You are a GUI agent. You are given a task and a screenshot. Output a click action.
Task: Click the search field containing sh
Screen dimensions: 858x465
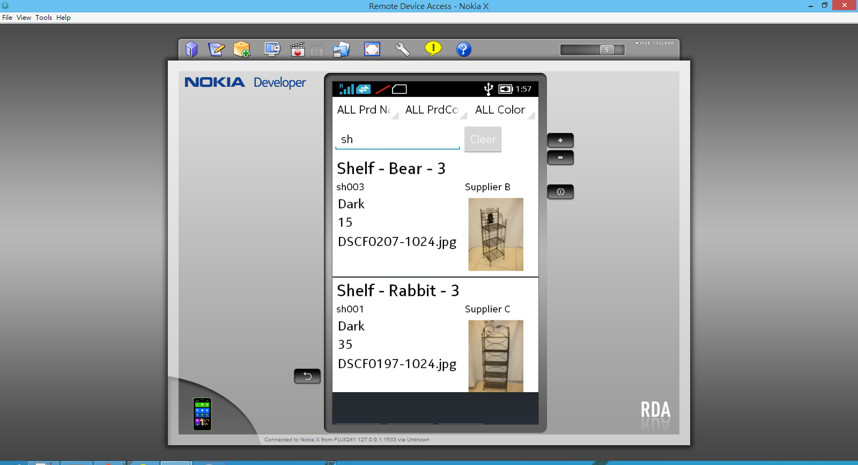point(397,139)
